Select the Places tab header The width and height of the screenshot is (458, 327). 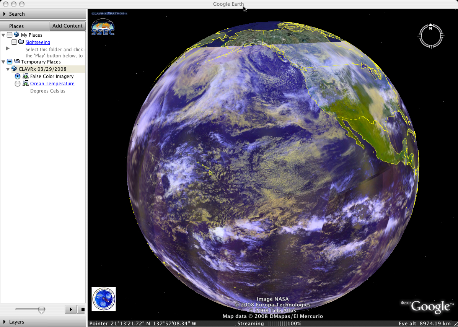tap(16, 26)
